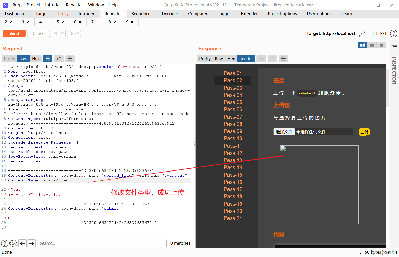The height and width of the screenshot is (257, 399).
Task: Open the Extender tab
Action: (249, 14)
